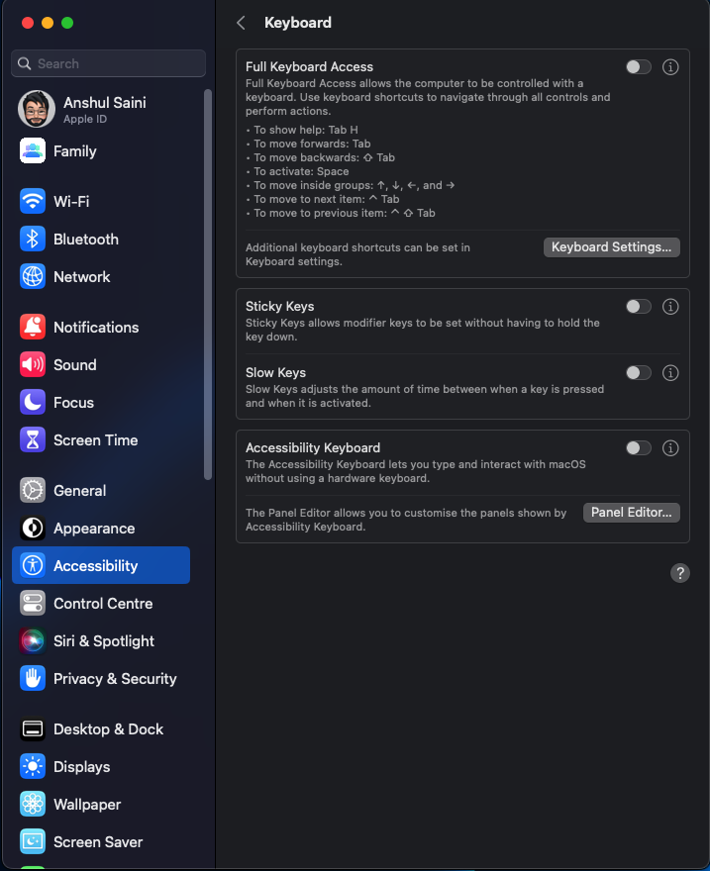Select the Focus moon icon
The width and height of the screenshot is (710, 871).
[x=33, y=402]
